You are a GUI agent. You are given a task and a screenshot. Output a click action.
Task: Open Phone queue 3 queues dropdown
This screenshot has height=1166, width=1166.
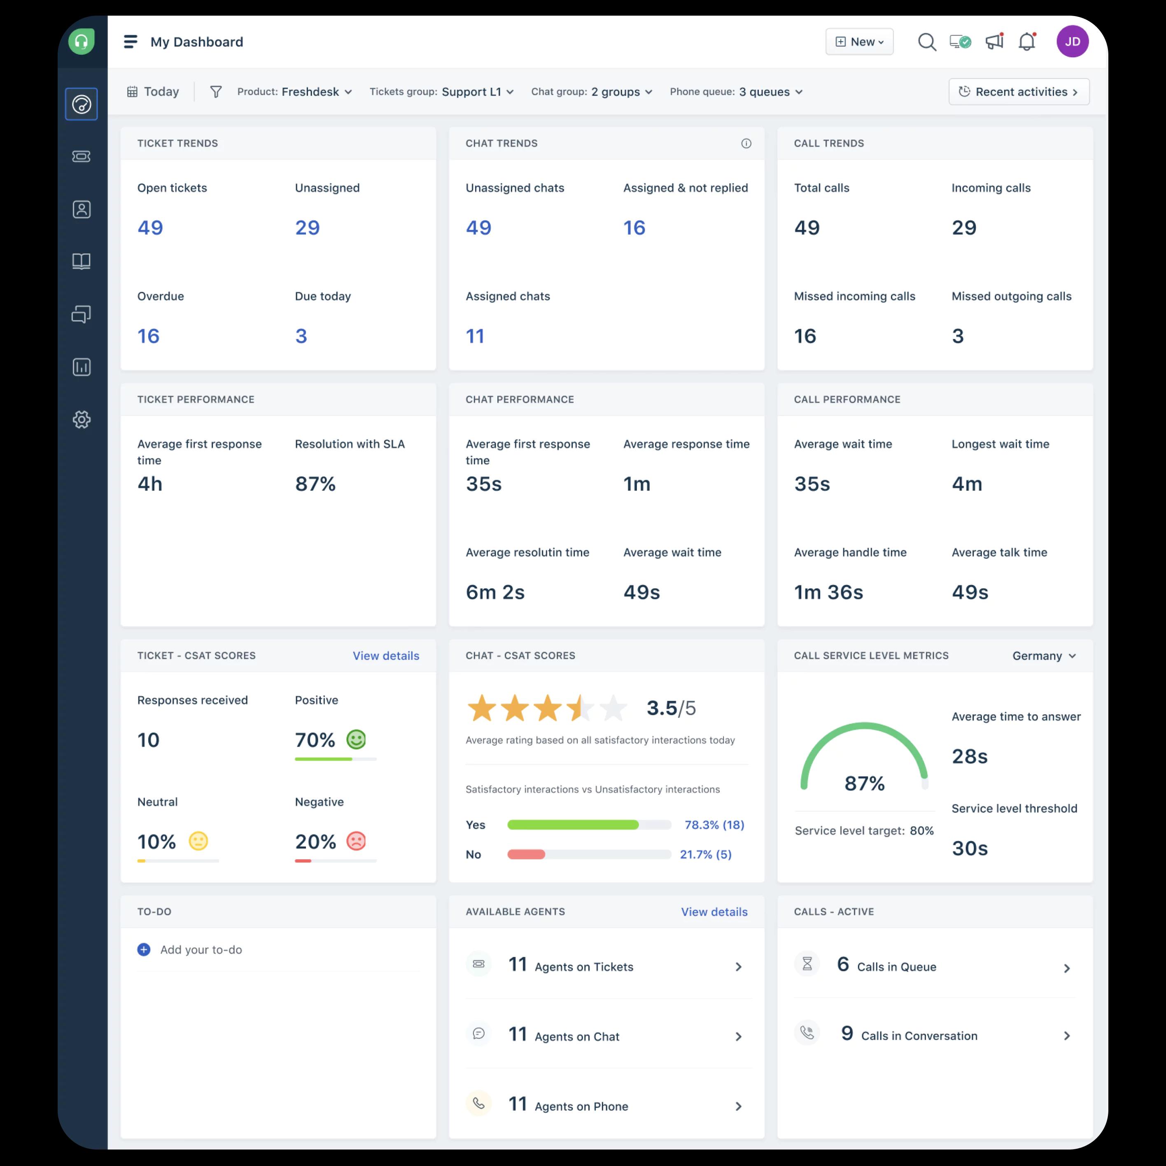click(736, 92)
